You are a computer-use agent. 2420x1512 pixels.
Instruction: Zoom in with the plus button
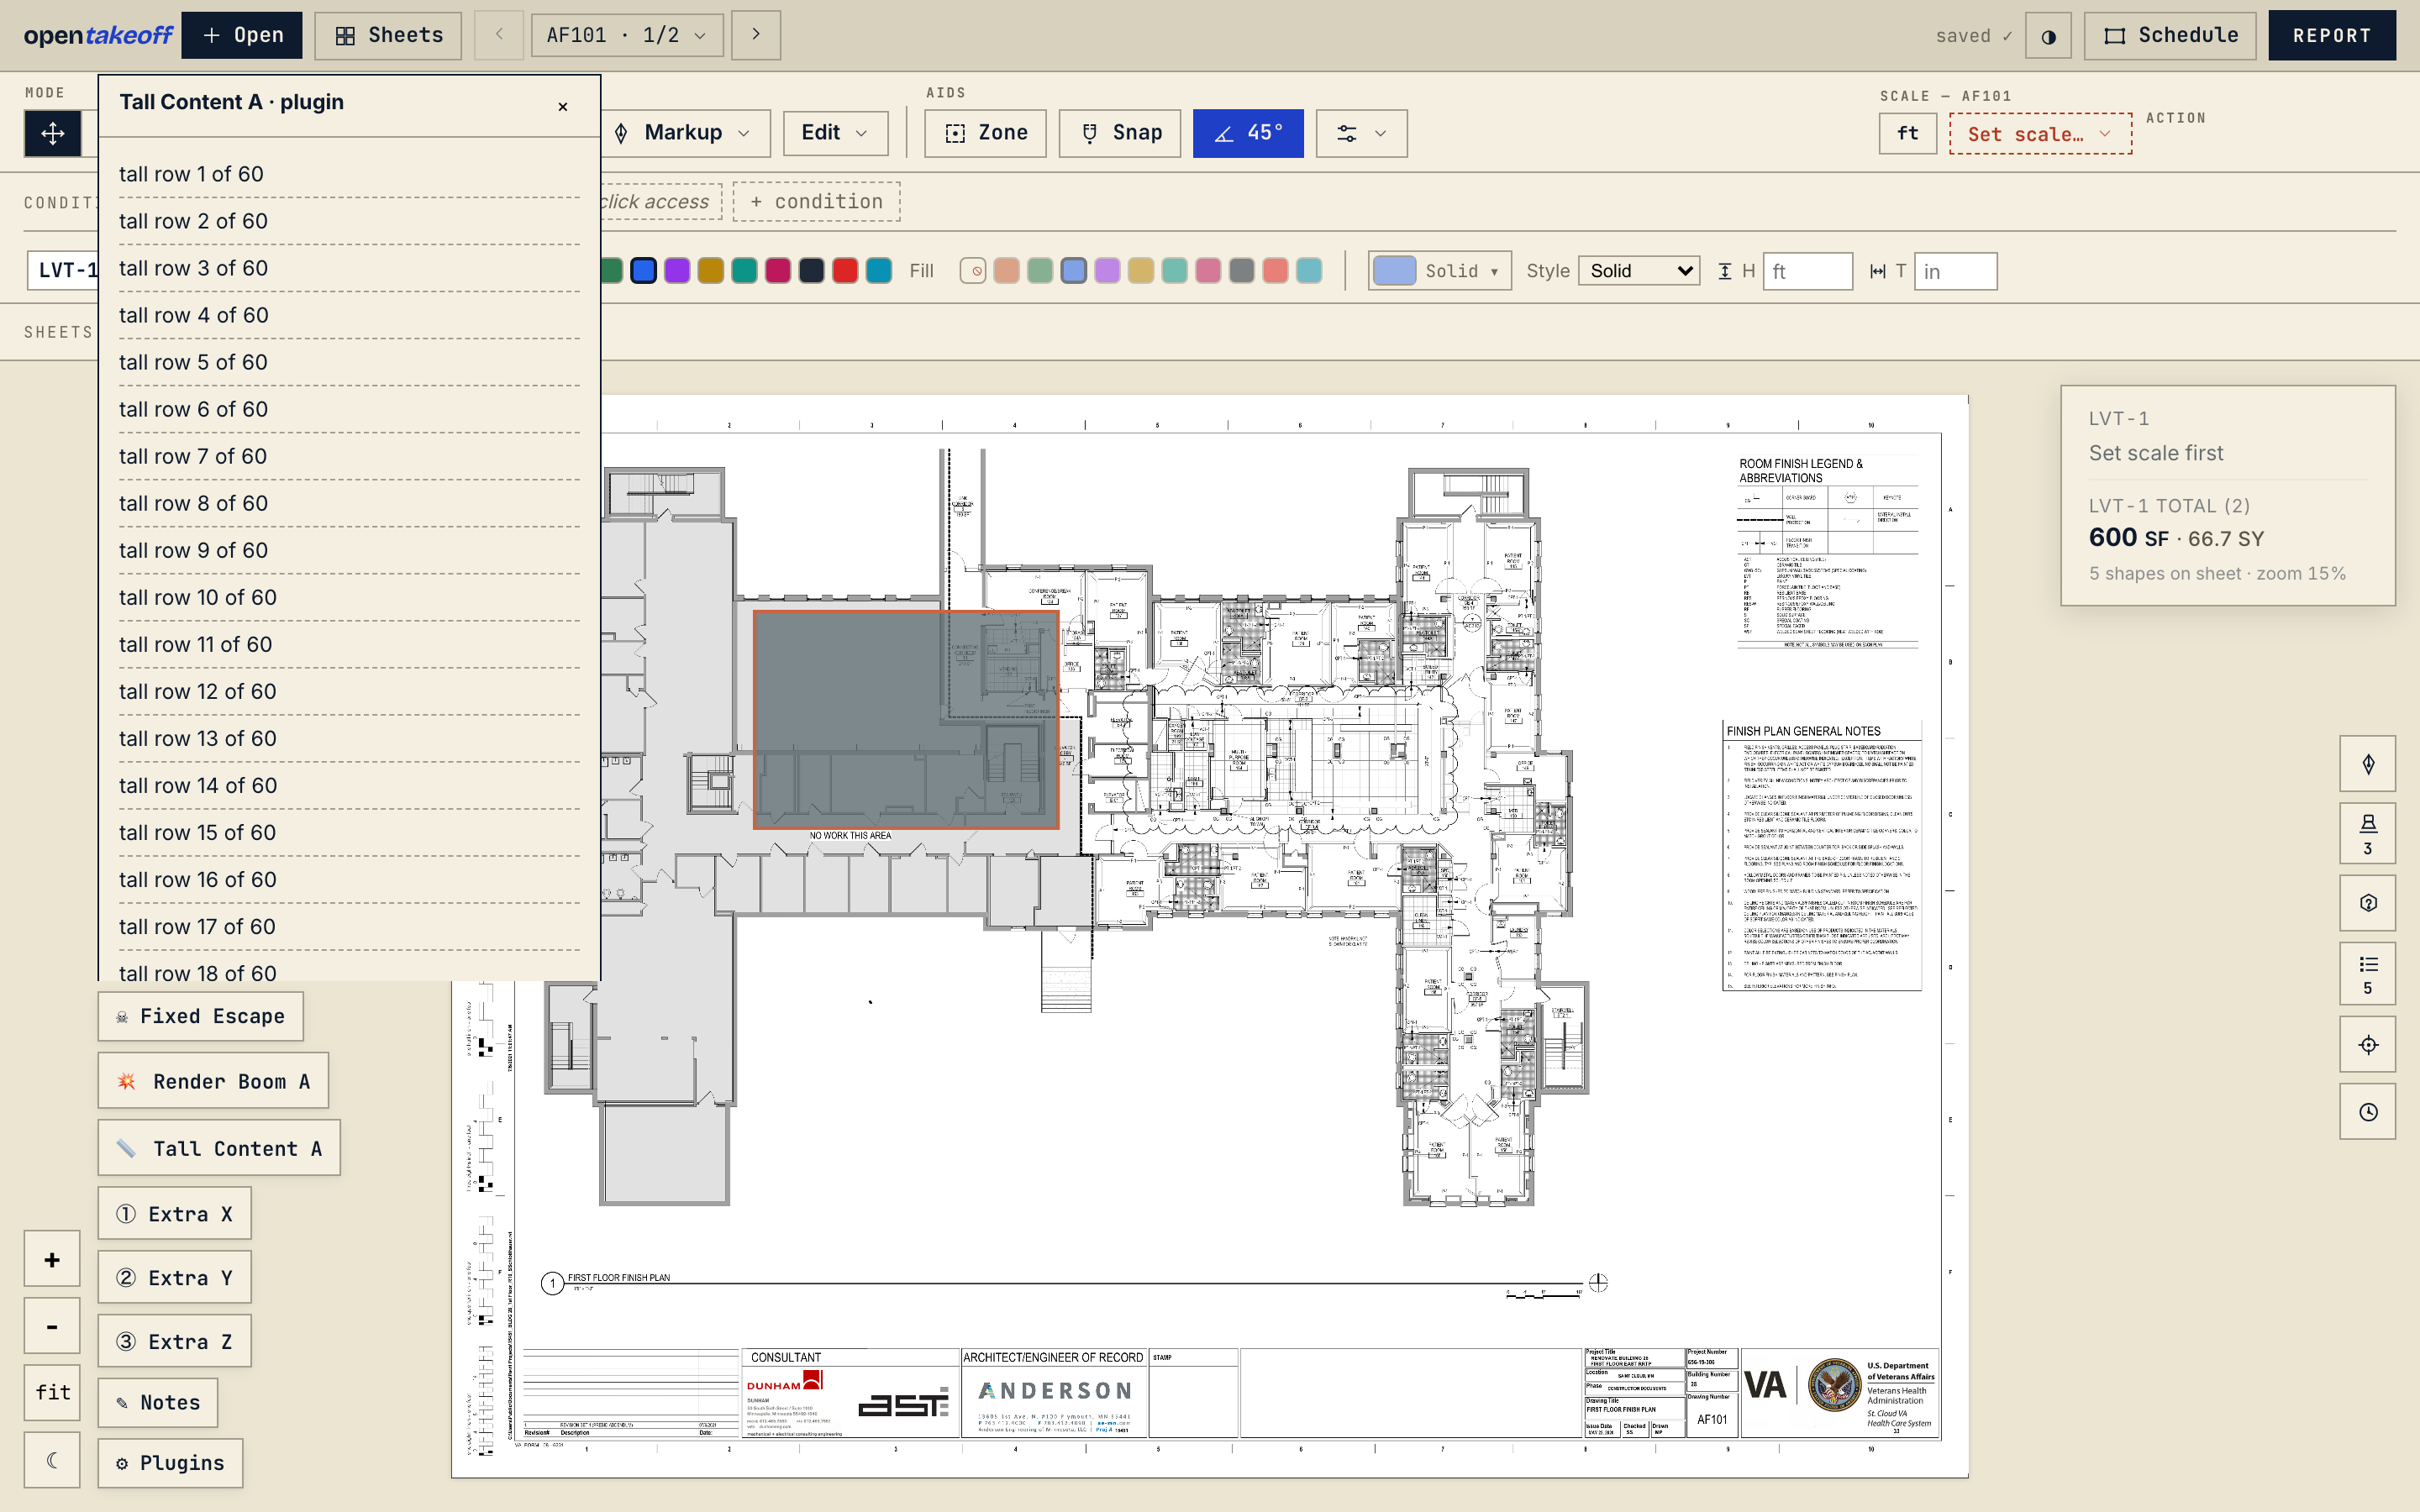[x=52, y=1259]
